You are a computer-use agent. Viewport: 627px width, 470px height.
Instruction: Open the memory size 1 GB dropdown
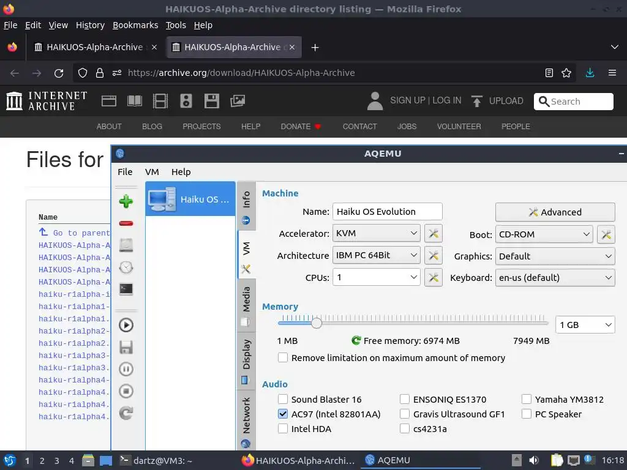click(585, 325)
